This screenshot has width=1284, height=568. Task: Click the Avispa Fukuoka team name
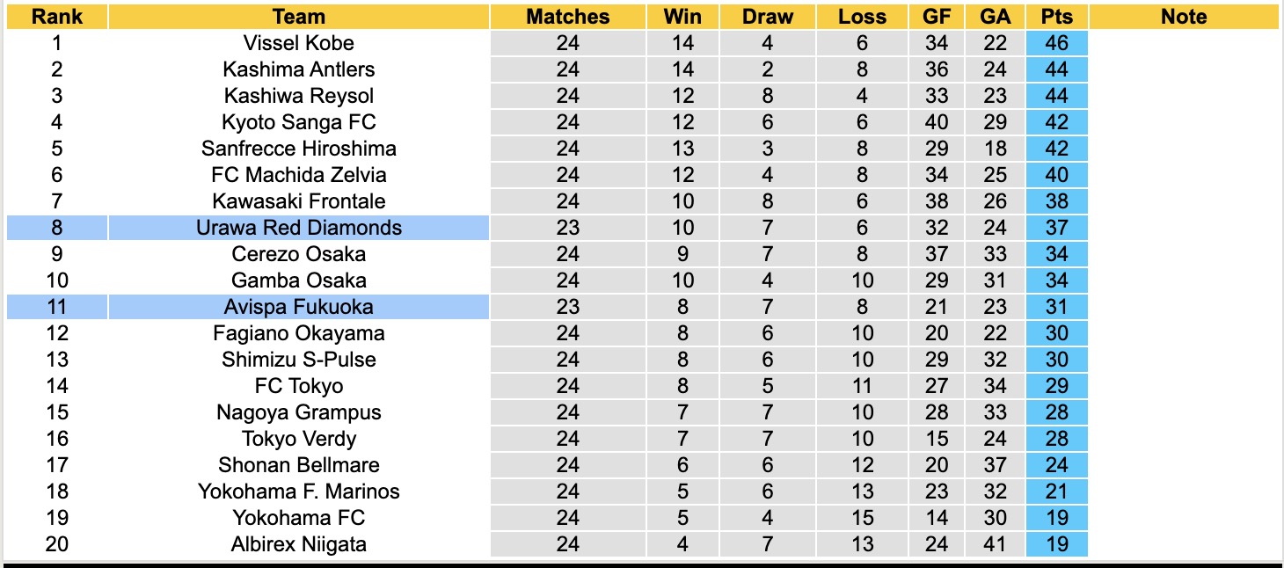pos(299,307)
